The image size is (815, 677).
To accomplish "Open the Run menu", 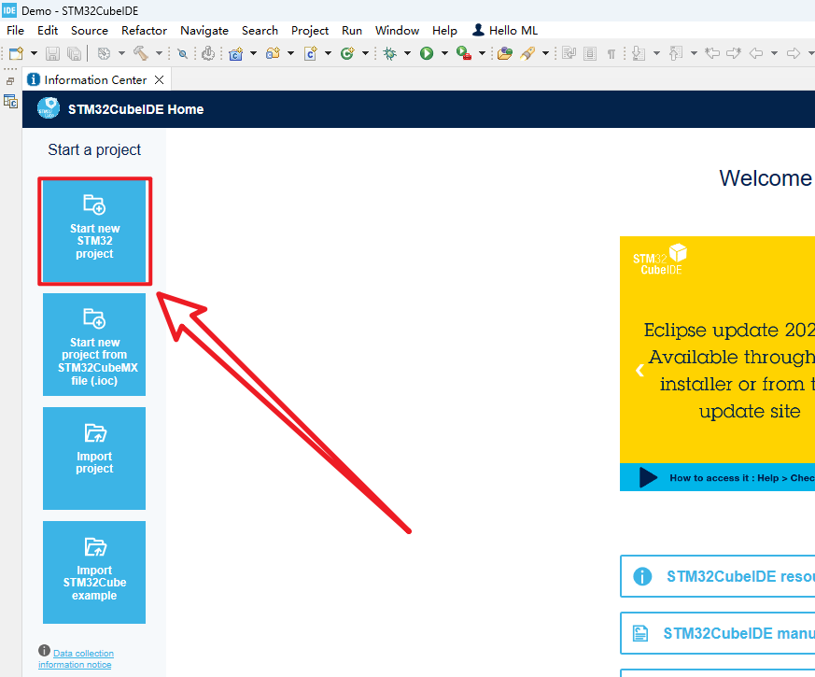I will coord(352,31).
